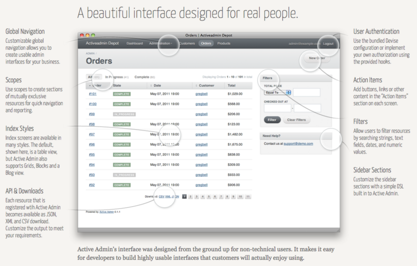The height and width of the screenshot is (266, 417).
Task: Go to pagination page 8
Action: point(227,197)
